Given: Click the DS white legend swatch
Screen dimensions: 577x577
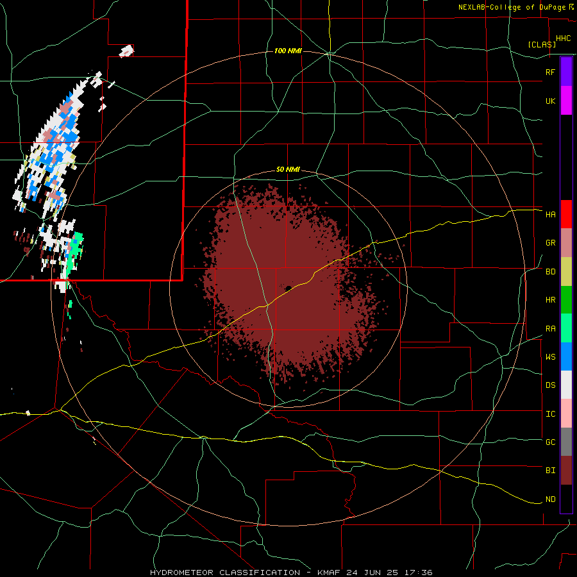Looking at the screenshot, I should tap(566, 385).
